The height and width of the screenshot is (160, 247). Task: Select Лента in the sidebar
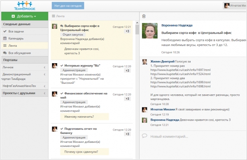[25, 46]
